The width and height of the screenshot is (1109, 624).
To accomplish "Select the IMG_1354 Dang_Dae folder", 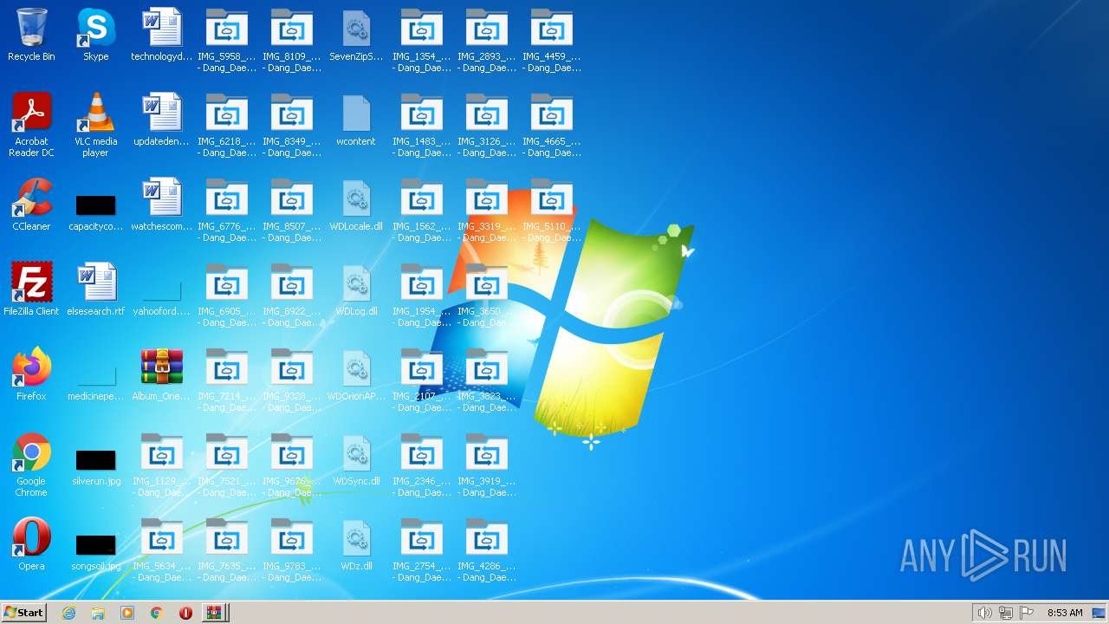I will click(421, 40).
